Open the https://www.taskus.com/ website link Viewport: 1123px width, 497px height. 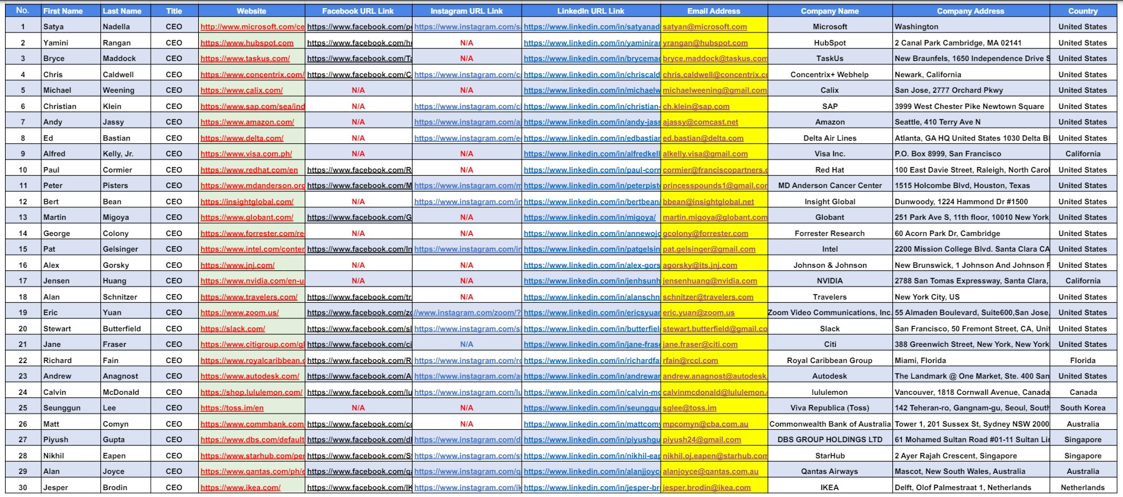click(x=245, y=59)
